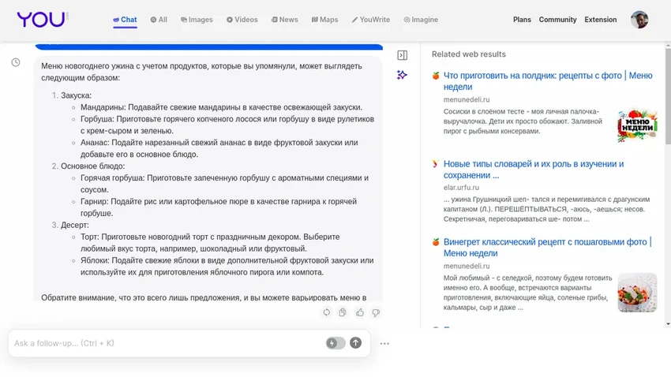This screenshot has width=671, height=377.
Task: Click the favicon beside 'Винегрет классический' result
Action: click(436, 242)
